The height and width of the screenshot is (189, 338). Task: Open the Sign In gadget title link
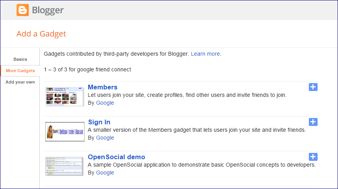click(99, 122)
